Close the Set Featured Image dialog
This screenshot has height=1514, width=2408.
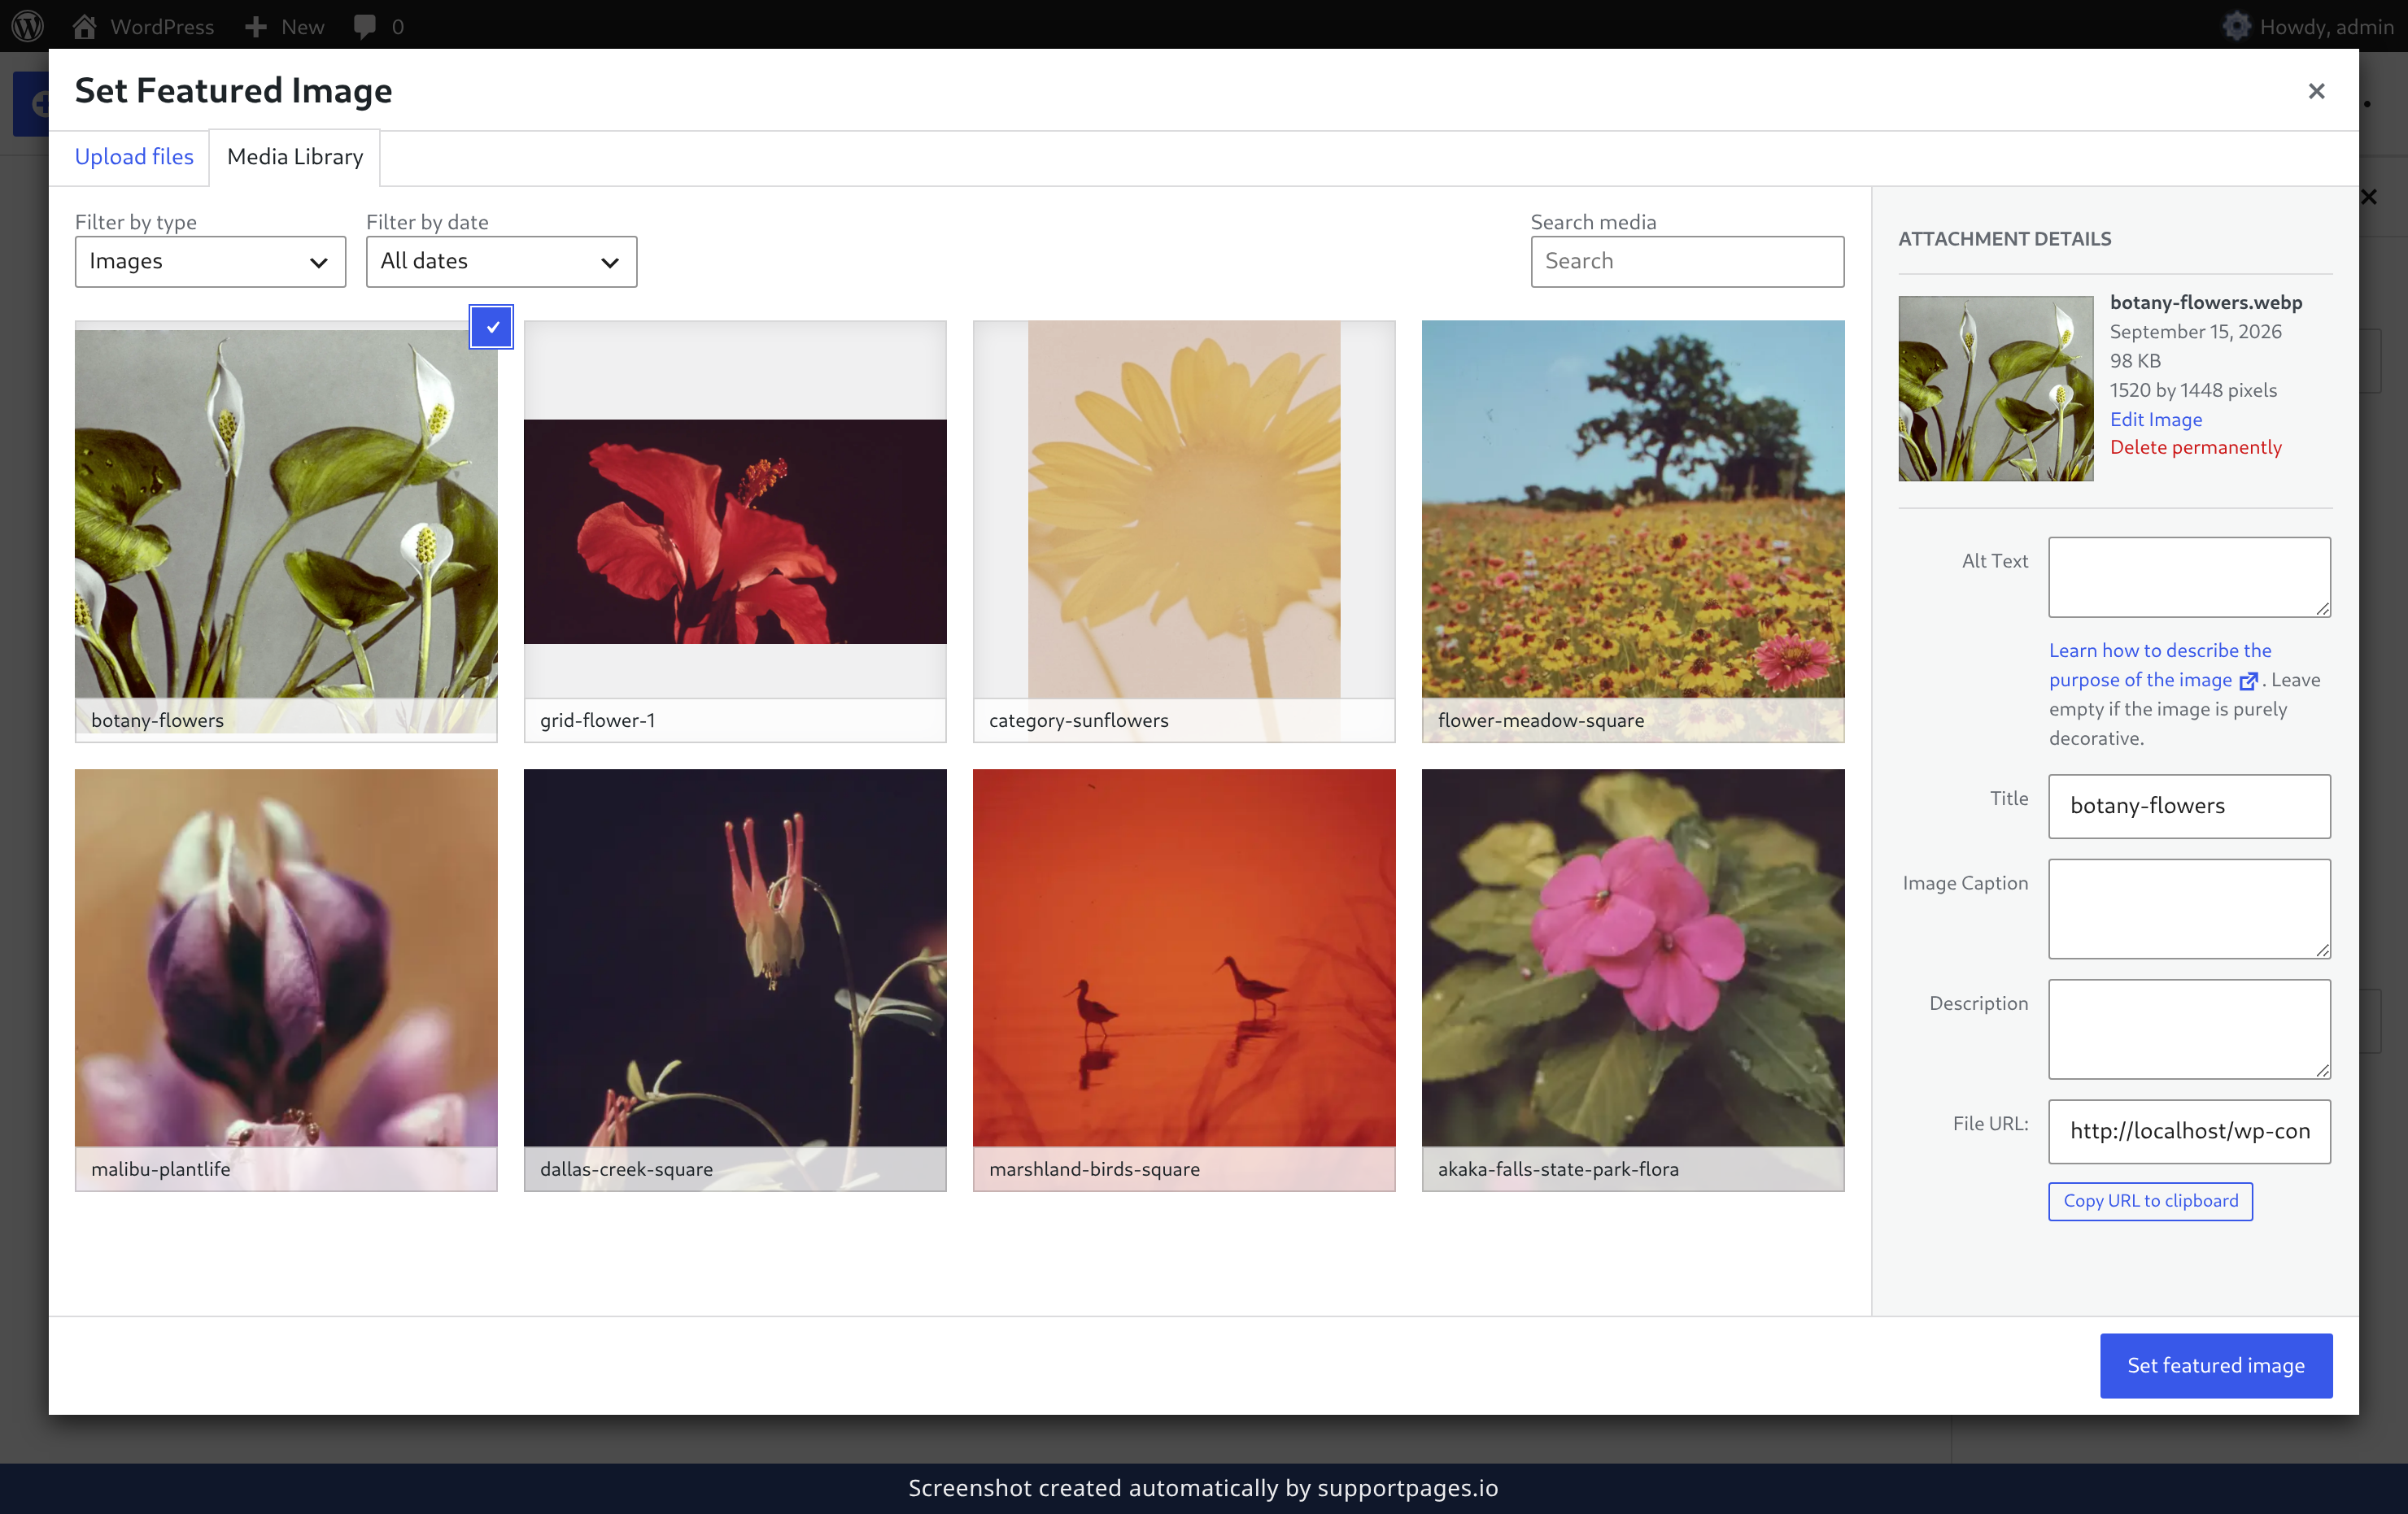2316,91
